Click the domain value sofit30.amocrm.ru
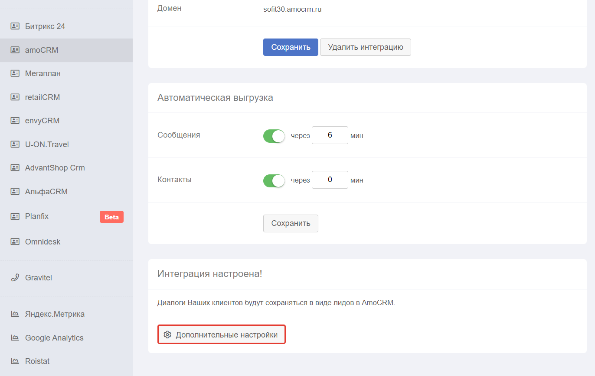The image size is (595, 376). [292, 9]
